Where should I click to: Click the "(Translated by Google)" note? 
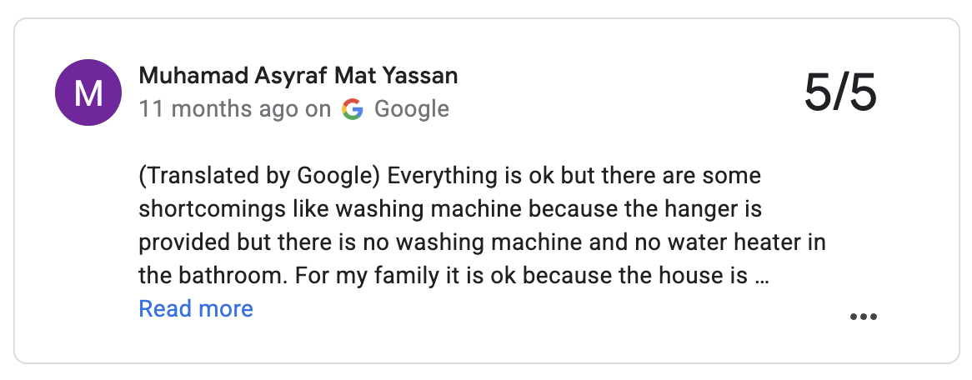coord(260,177)
